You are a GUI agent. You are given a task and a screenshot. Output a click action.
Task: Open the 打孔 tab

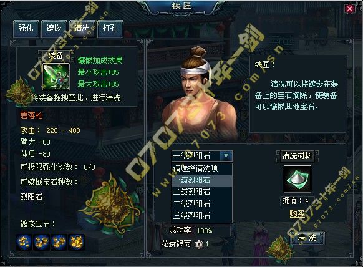110,29
